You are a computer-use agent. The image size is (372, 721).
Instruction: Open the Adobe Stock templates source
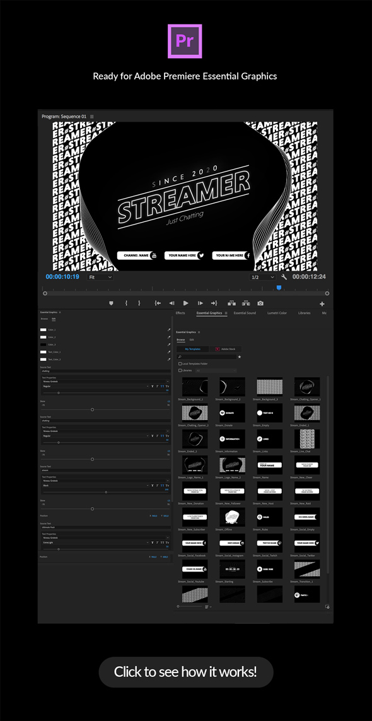click(225, 349)
